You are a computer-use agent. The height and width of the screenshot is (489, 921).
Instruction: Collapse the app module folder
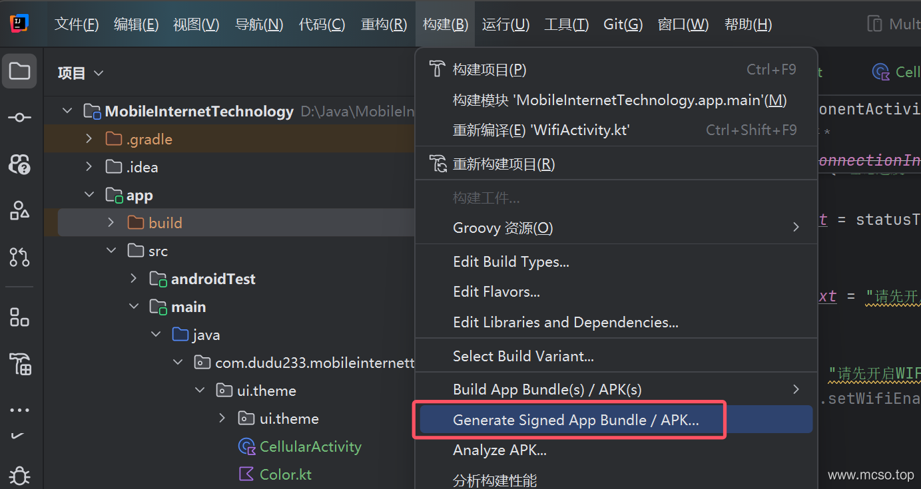point(89,195)
